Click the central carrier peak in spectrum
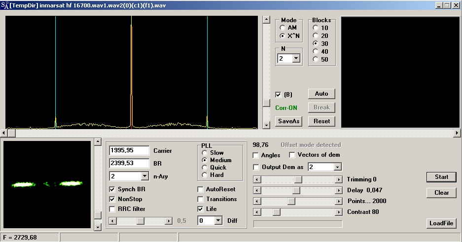Screen dimensions: 462x242 click(131, 72)
